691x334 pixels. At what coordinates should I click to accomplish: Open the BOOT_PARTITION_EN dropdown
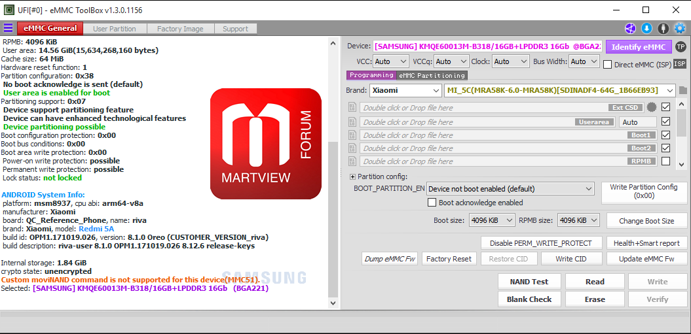(510, 189)
